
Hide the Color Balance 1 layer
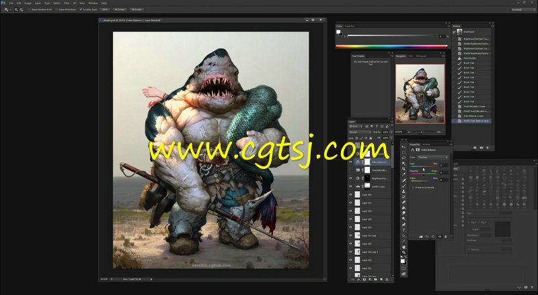[x=350, y=162]
